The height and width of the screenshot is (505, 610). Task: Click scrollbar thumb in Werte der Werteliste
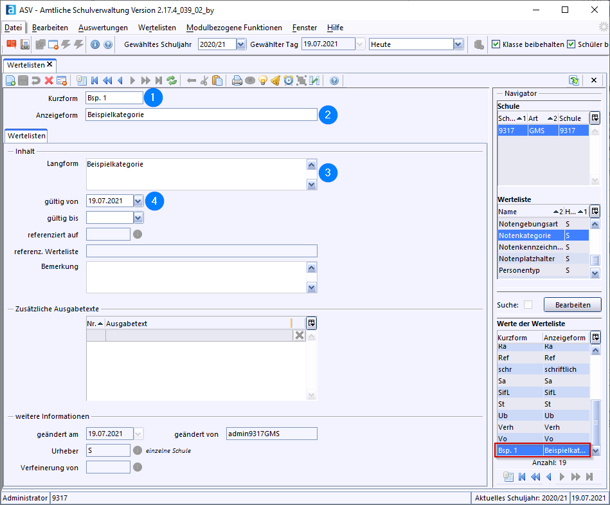595,422
